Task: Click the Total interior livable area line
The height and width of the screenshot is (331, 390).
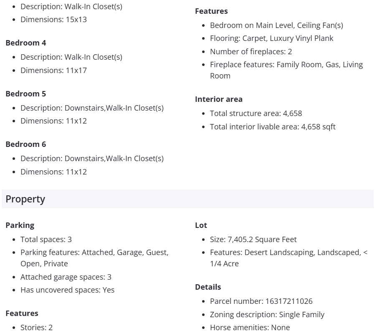Action: (x=273, y=127)
